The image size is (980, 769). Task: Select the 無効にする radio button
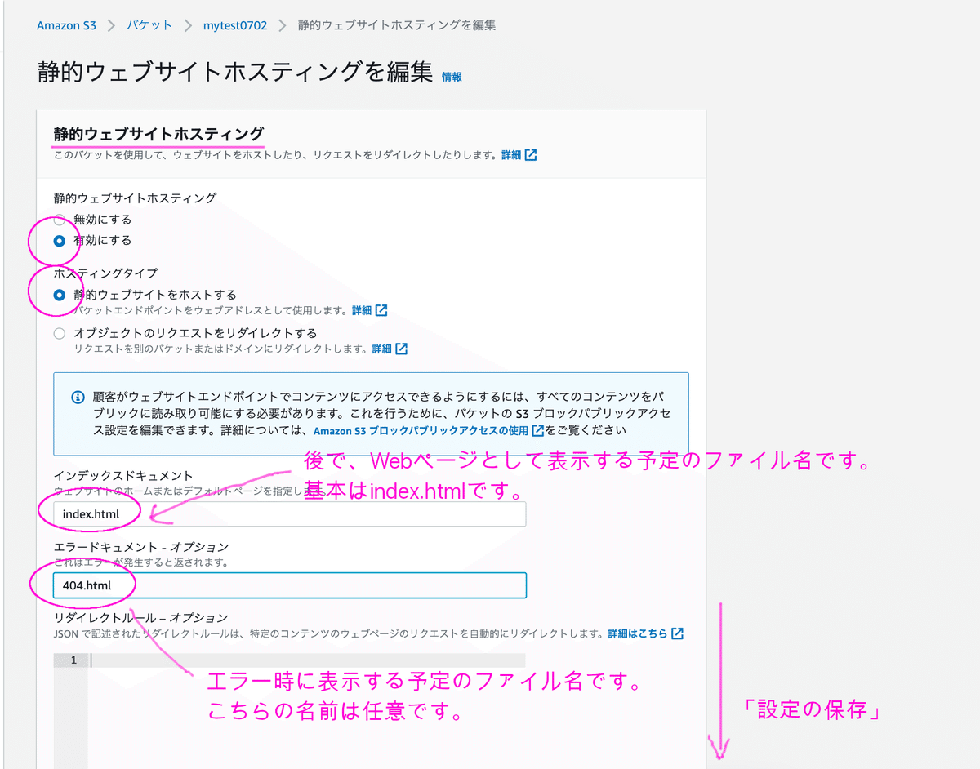59,219
